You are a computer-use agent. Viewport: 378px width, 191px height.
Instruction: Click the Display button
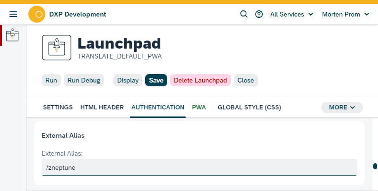pyautogui.click(x=128, y=80)
